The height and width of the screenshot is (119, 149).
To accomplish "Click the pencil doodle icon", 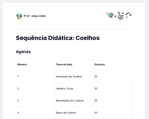I will [127, 14].
